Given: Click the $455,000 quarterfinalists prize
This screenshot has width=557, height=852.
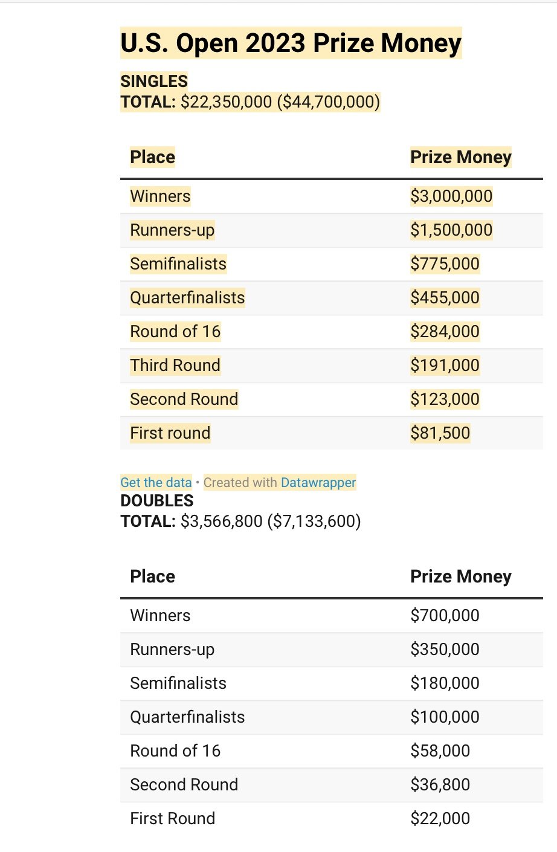Looking at the screenshot, I should coord(445,297).
